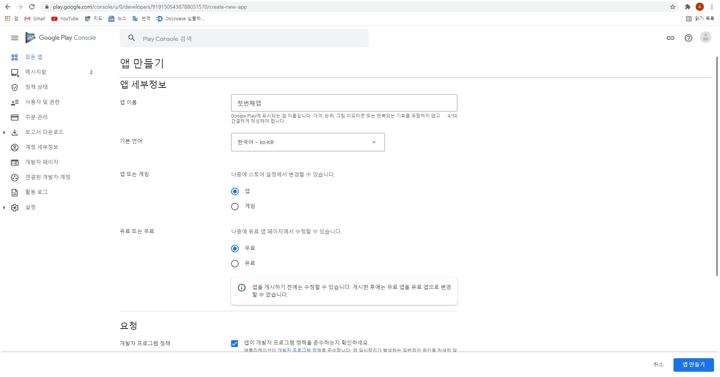This screenshot has height=377, width=720.
Task: Click the 보고서 다운로드 download icon
Action: tap(15, 133)
